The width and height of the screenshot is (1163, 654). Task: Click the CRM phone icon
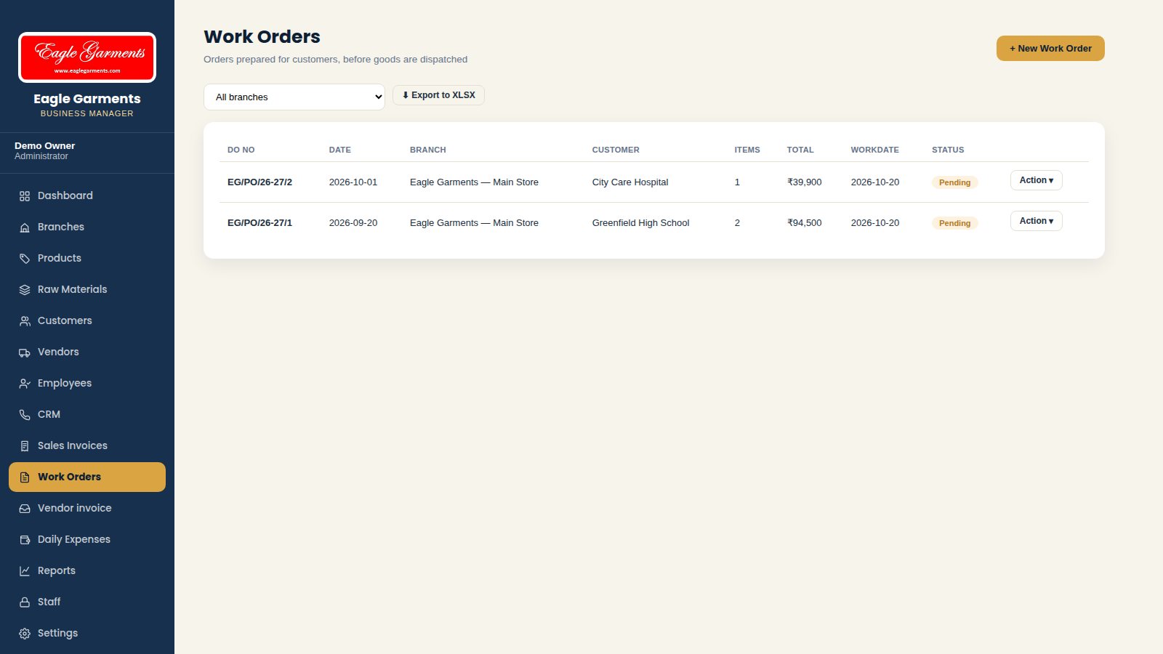[25, 415]
